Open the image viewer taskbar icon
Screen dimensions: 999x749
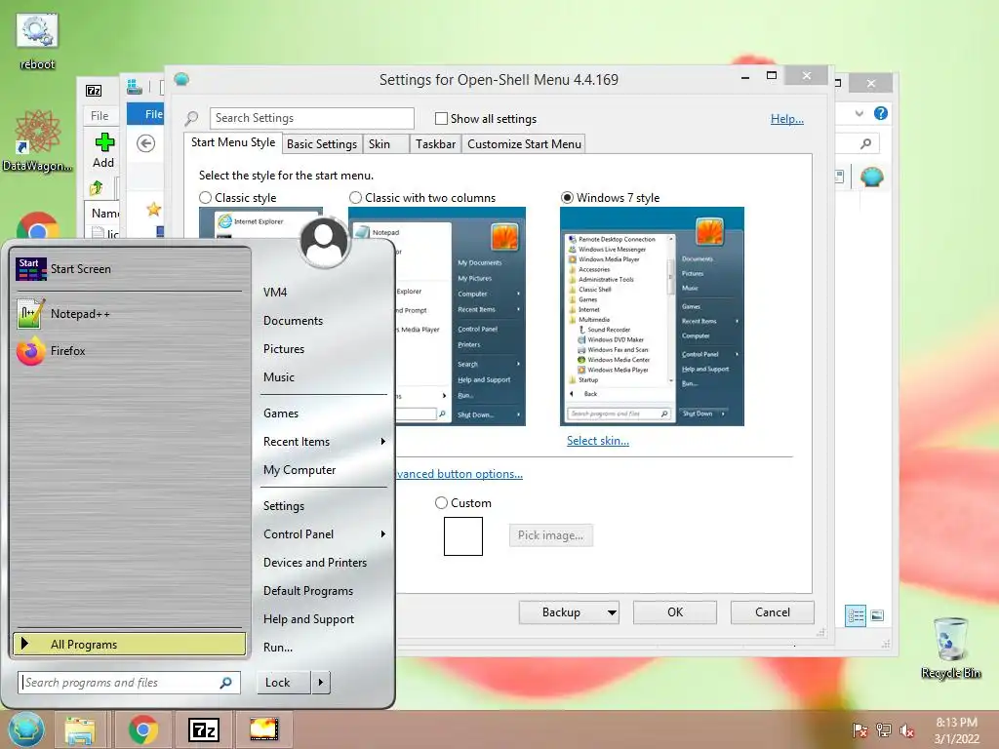[263, 729]
